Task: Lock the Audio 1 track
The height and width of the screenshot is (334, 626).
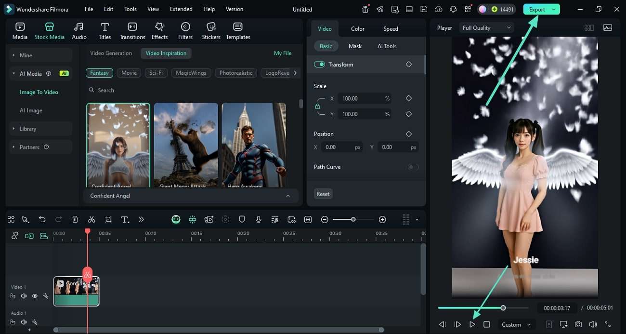Action: [13, 322]
